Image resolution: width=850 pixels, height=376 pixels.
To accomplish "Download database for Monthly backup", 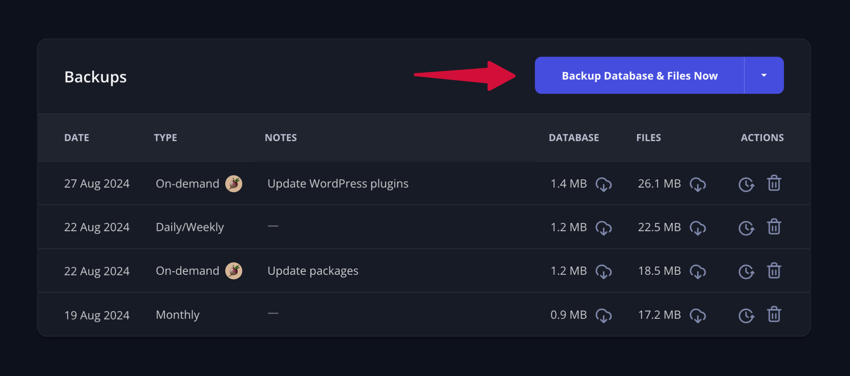I will (603, 315).
